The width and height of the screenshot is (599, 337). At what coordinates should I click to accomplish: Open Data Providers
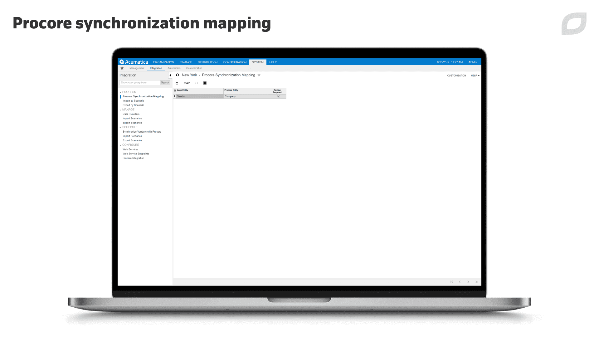click(x=131, y=114)
